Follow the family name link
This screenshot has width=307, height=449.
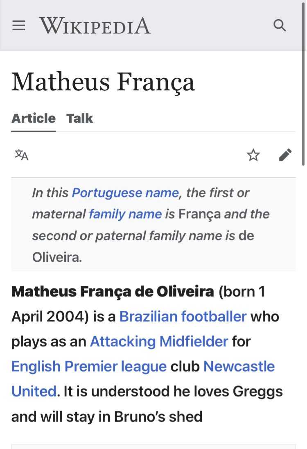point(125,214)
